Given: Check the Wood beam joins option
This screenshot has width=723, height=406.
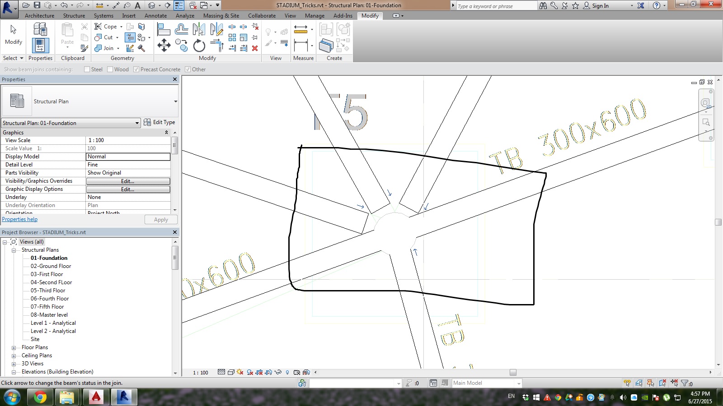Looking at the screenshot, I should click(x=110, y=69).
